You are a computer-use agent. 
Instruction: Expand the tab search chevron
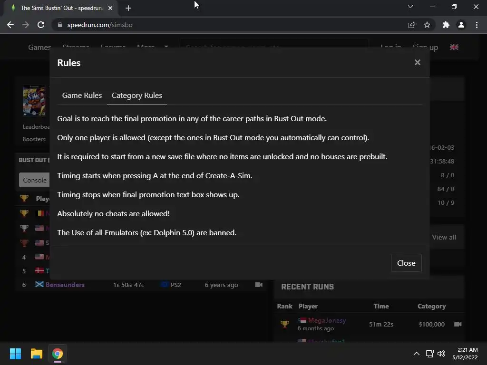(x=410, y=7)
